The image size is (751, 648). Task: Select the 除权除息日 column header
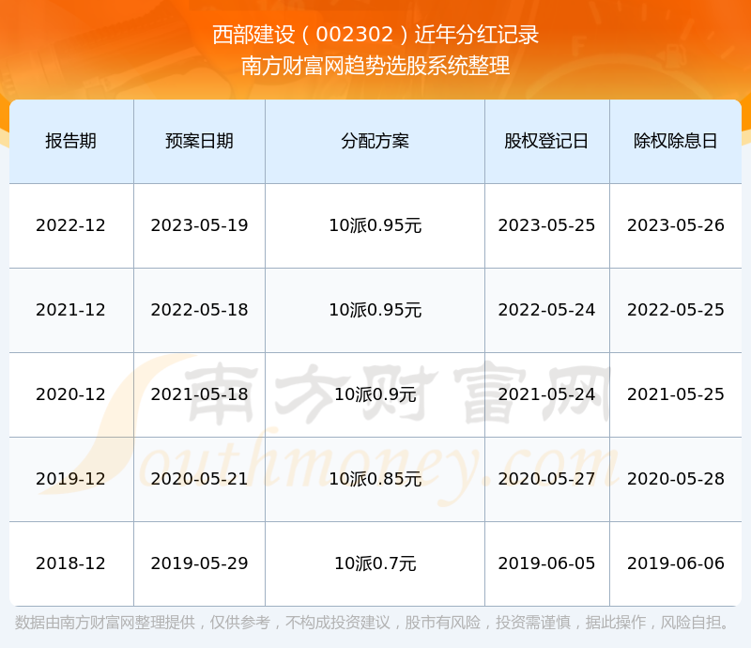click(675, 141)
